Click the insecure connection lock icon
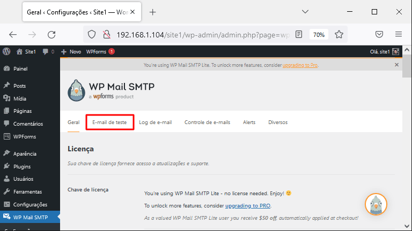 pos(107,34)
